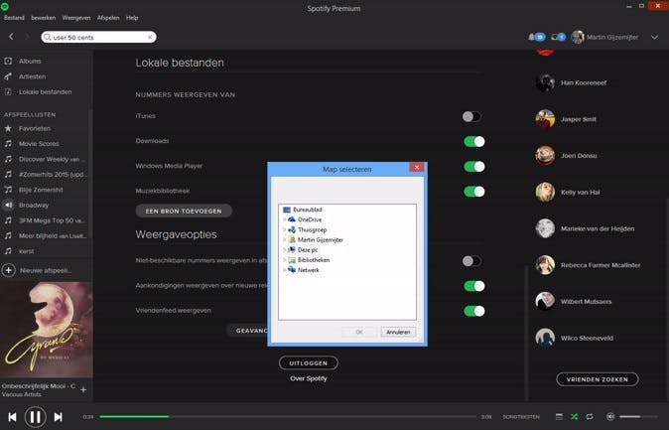Expand the Thuisgroep tree node
This screenshot has height=430, width=669.
point(285,229)
